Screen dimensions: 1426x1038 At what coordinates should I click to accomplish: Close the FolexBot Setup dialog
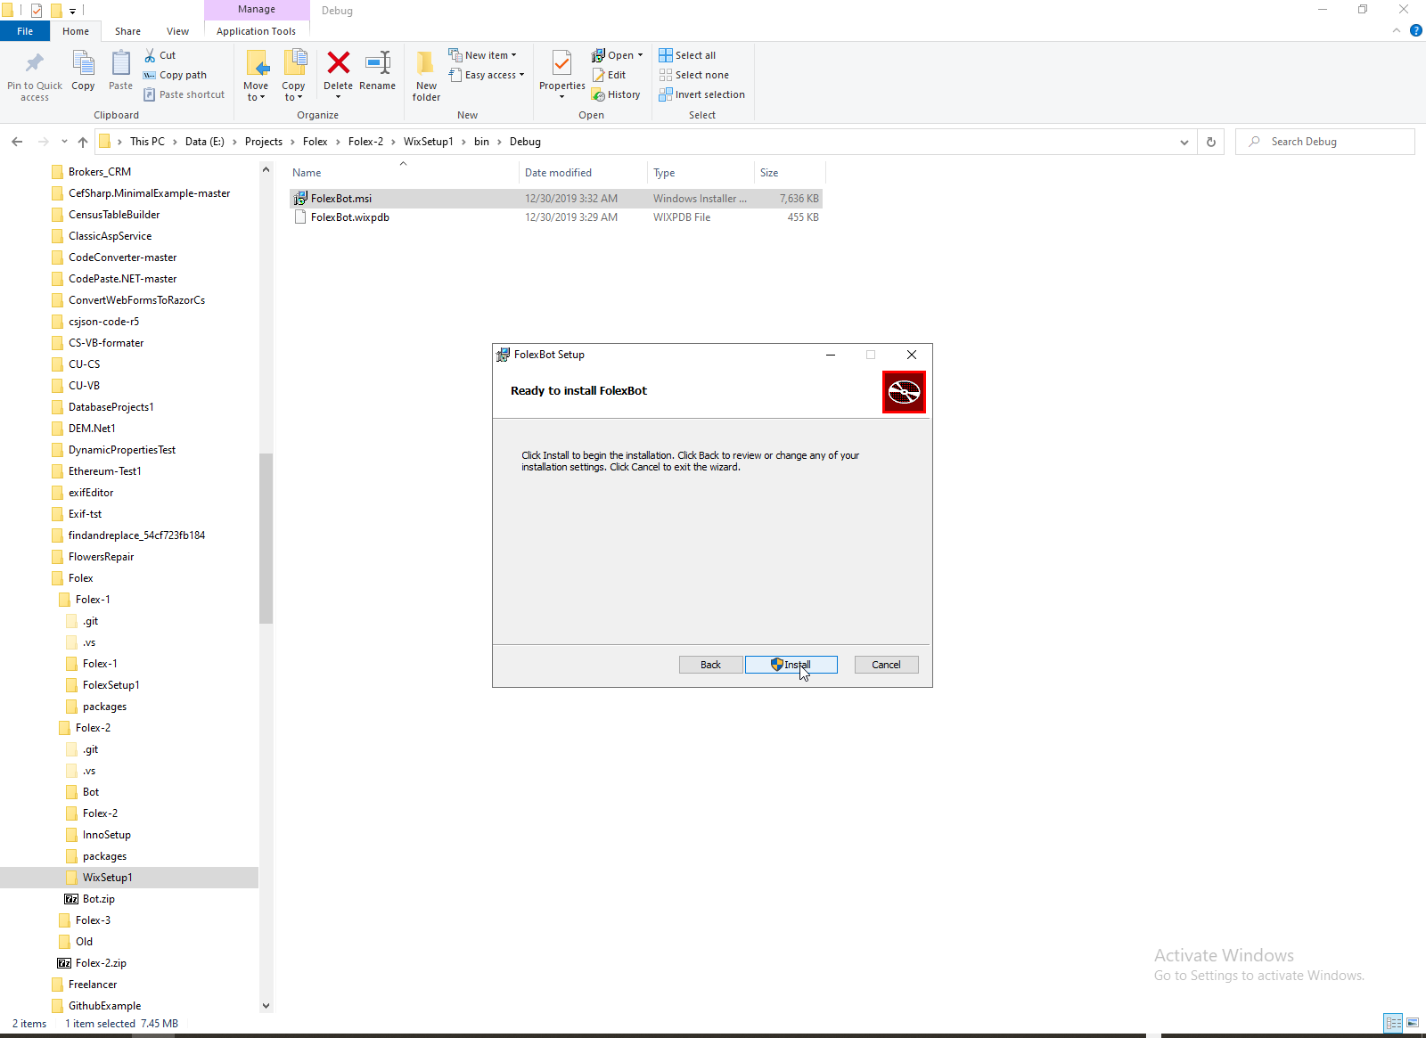(912, 355)
